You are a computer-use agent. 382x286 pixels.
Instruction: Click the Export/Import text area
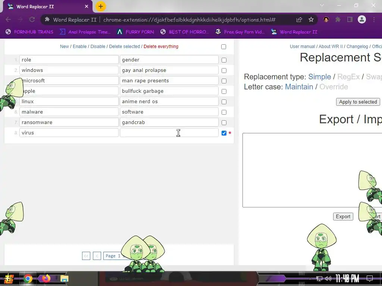click(312, 170)
